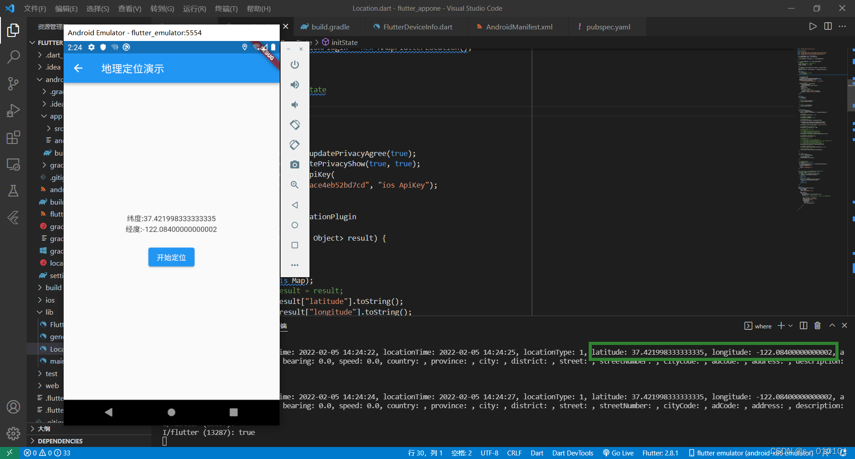
Task: Open the 运行(R) menu
Action: pyautogui.click(x=194, y=8)
